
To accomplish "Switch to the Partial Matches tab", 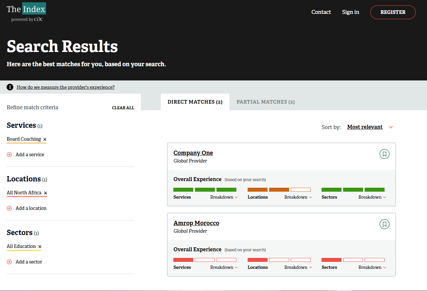I will tap(265, 102).
